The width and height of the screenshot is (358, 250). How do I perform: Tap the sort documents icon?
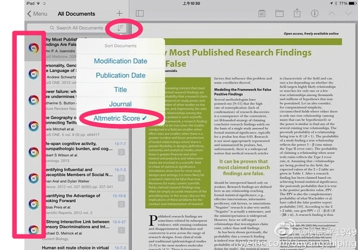(121, 27)
